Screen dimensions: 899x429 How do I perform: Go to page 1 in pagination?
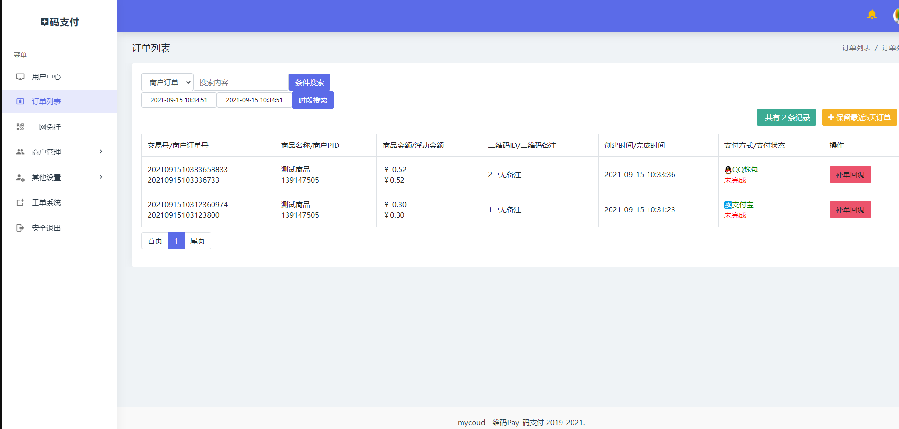[176, 241]
